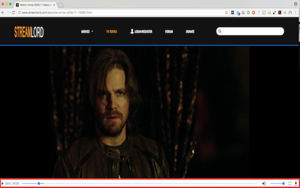This screenshot has height=188, width=300.
Task: Open the FORUM page
Action: pos(169,31)
